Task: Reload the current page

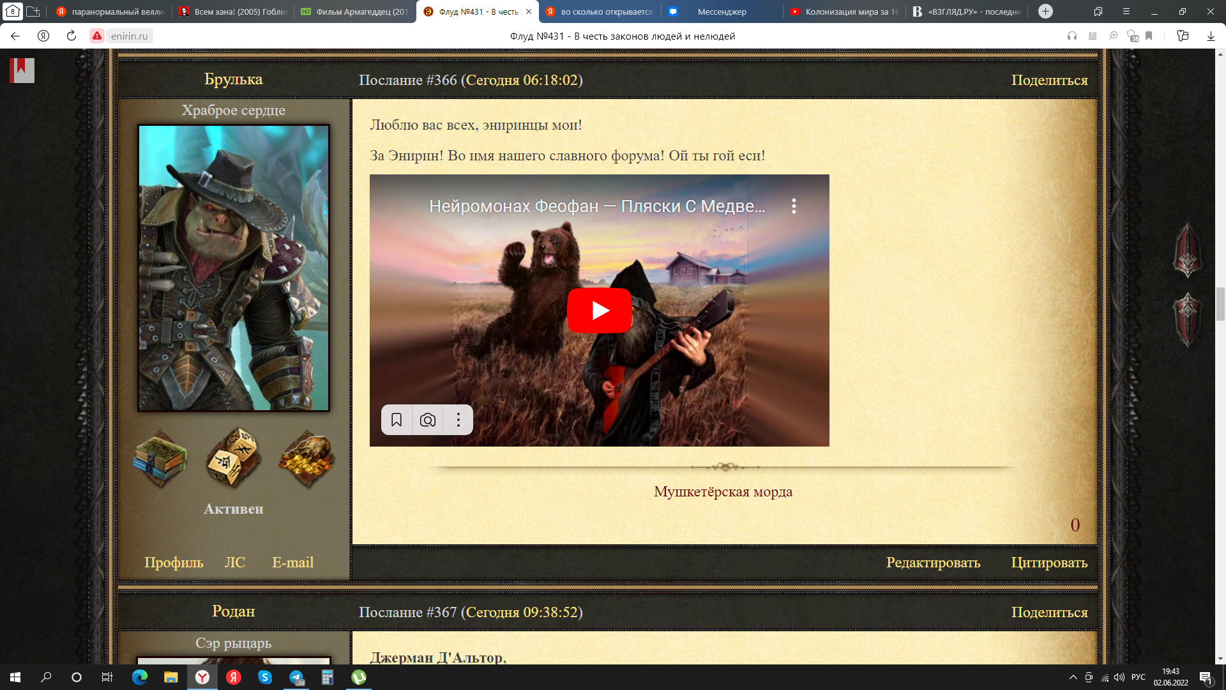Action: click(72, 36)
